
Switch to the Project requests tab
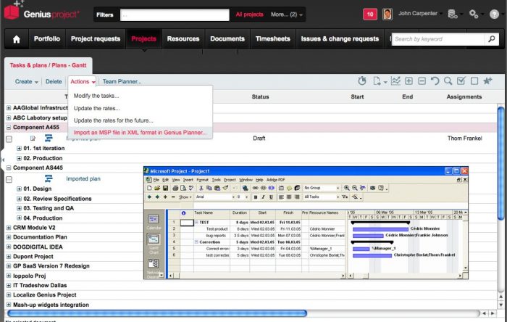(96, 39)
